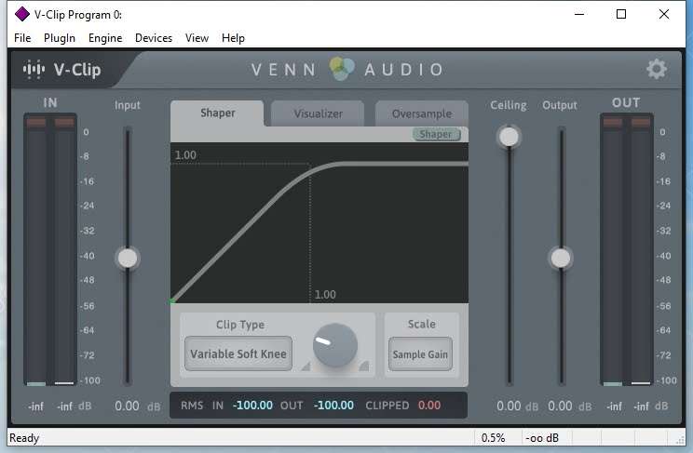
Task: Reset right IN meter clip indicator
Action: 64,122
